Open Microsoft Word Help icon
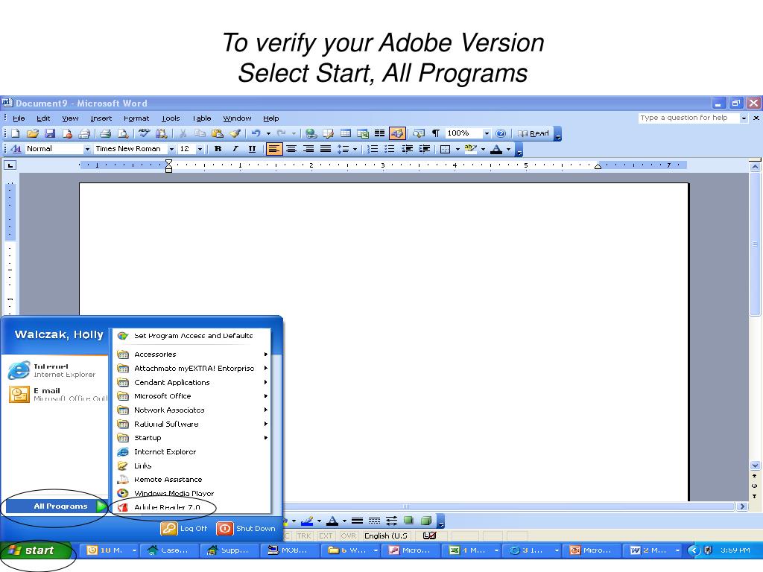 pos(500,133)
